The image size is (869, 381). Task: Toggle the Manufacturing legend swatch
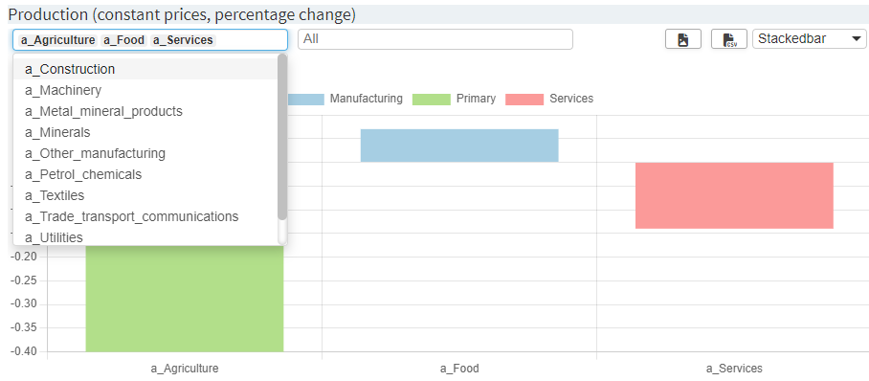(306, 99)
